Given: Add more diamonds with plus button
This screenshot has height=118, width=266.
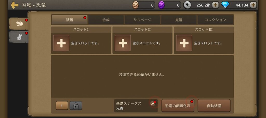Looking at the screenshot, I should click(253, 5).
